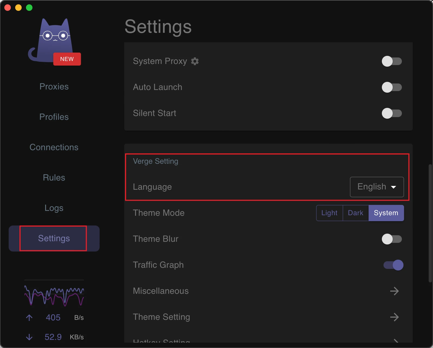The image size is (433, 348).
Task: Open the Profiles page in sidebar
Action: 54,117
